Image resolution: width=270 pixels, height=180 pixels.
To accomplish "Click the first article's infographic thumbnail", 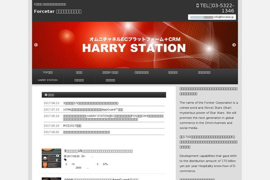I will (51, 158).
